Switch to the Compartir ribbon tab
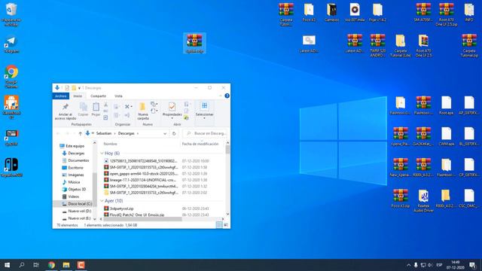Image resolution: width=482 pixels, height=271 pixels. pyautogui.click(x=99, y=96)
